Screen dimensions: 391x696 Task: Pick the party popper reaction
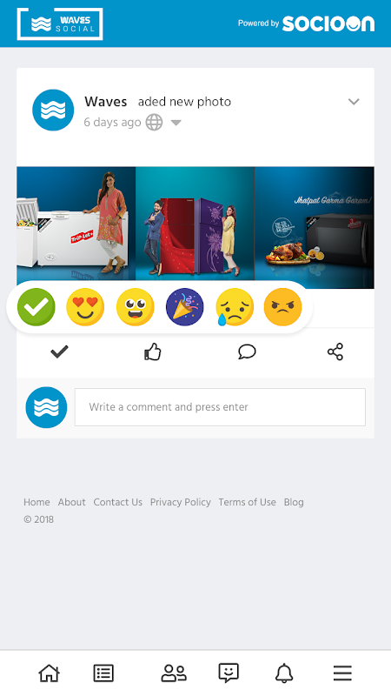click(x=185, y=307)
